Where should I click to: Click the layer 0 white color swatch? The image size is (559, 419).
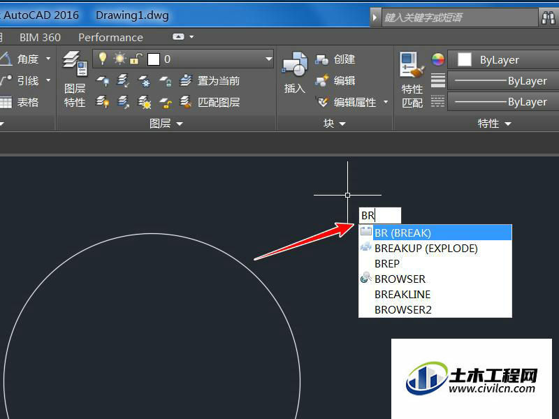coord(154,59)
